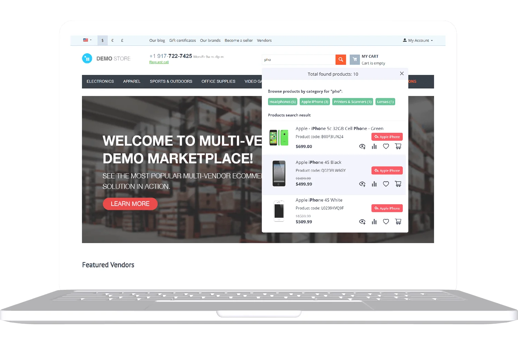Switch currency to British pound
The height and width of the screenshot is (345, 518).
click(x=122, y=40)
